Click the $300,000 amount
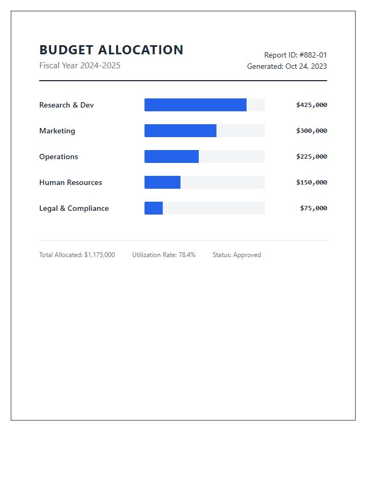The image size is (376, 484). point(312,131)
